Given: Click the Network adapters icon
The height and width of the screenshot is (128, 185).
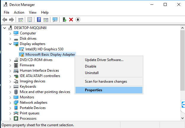Looking at the screenshot, I should [16, 103].
